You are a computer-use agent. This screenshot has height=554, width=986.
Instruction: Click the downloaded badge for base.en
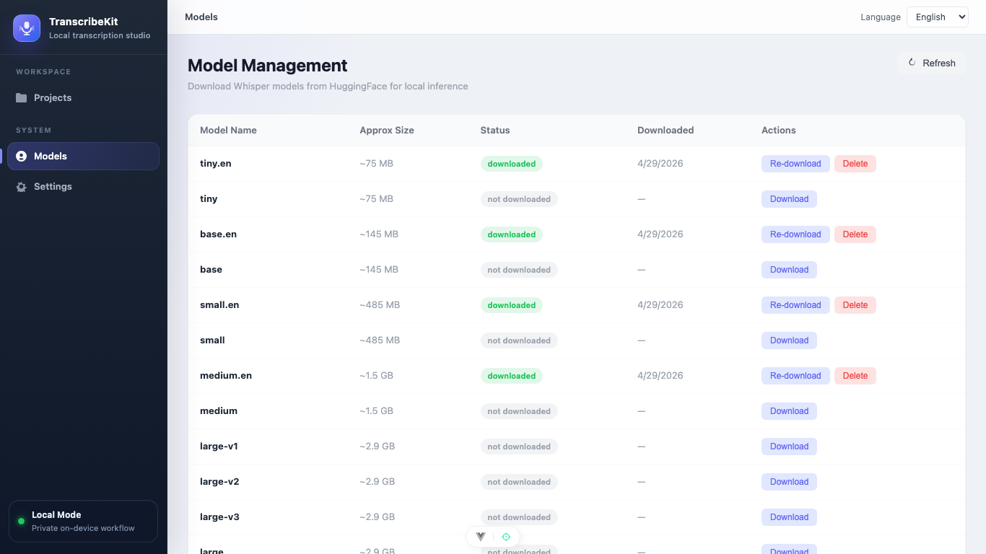(x=512, y=234)
